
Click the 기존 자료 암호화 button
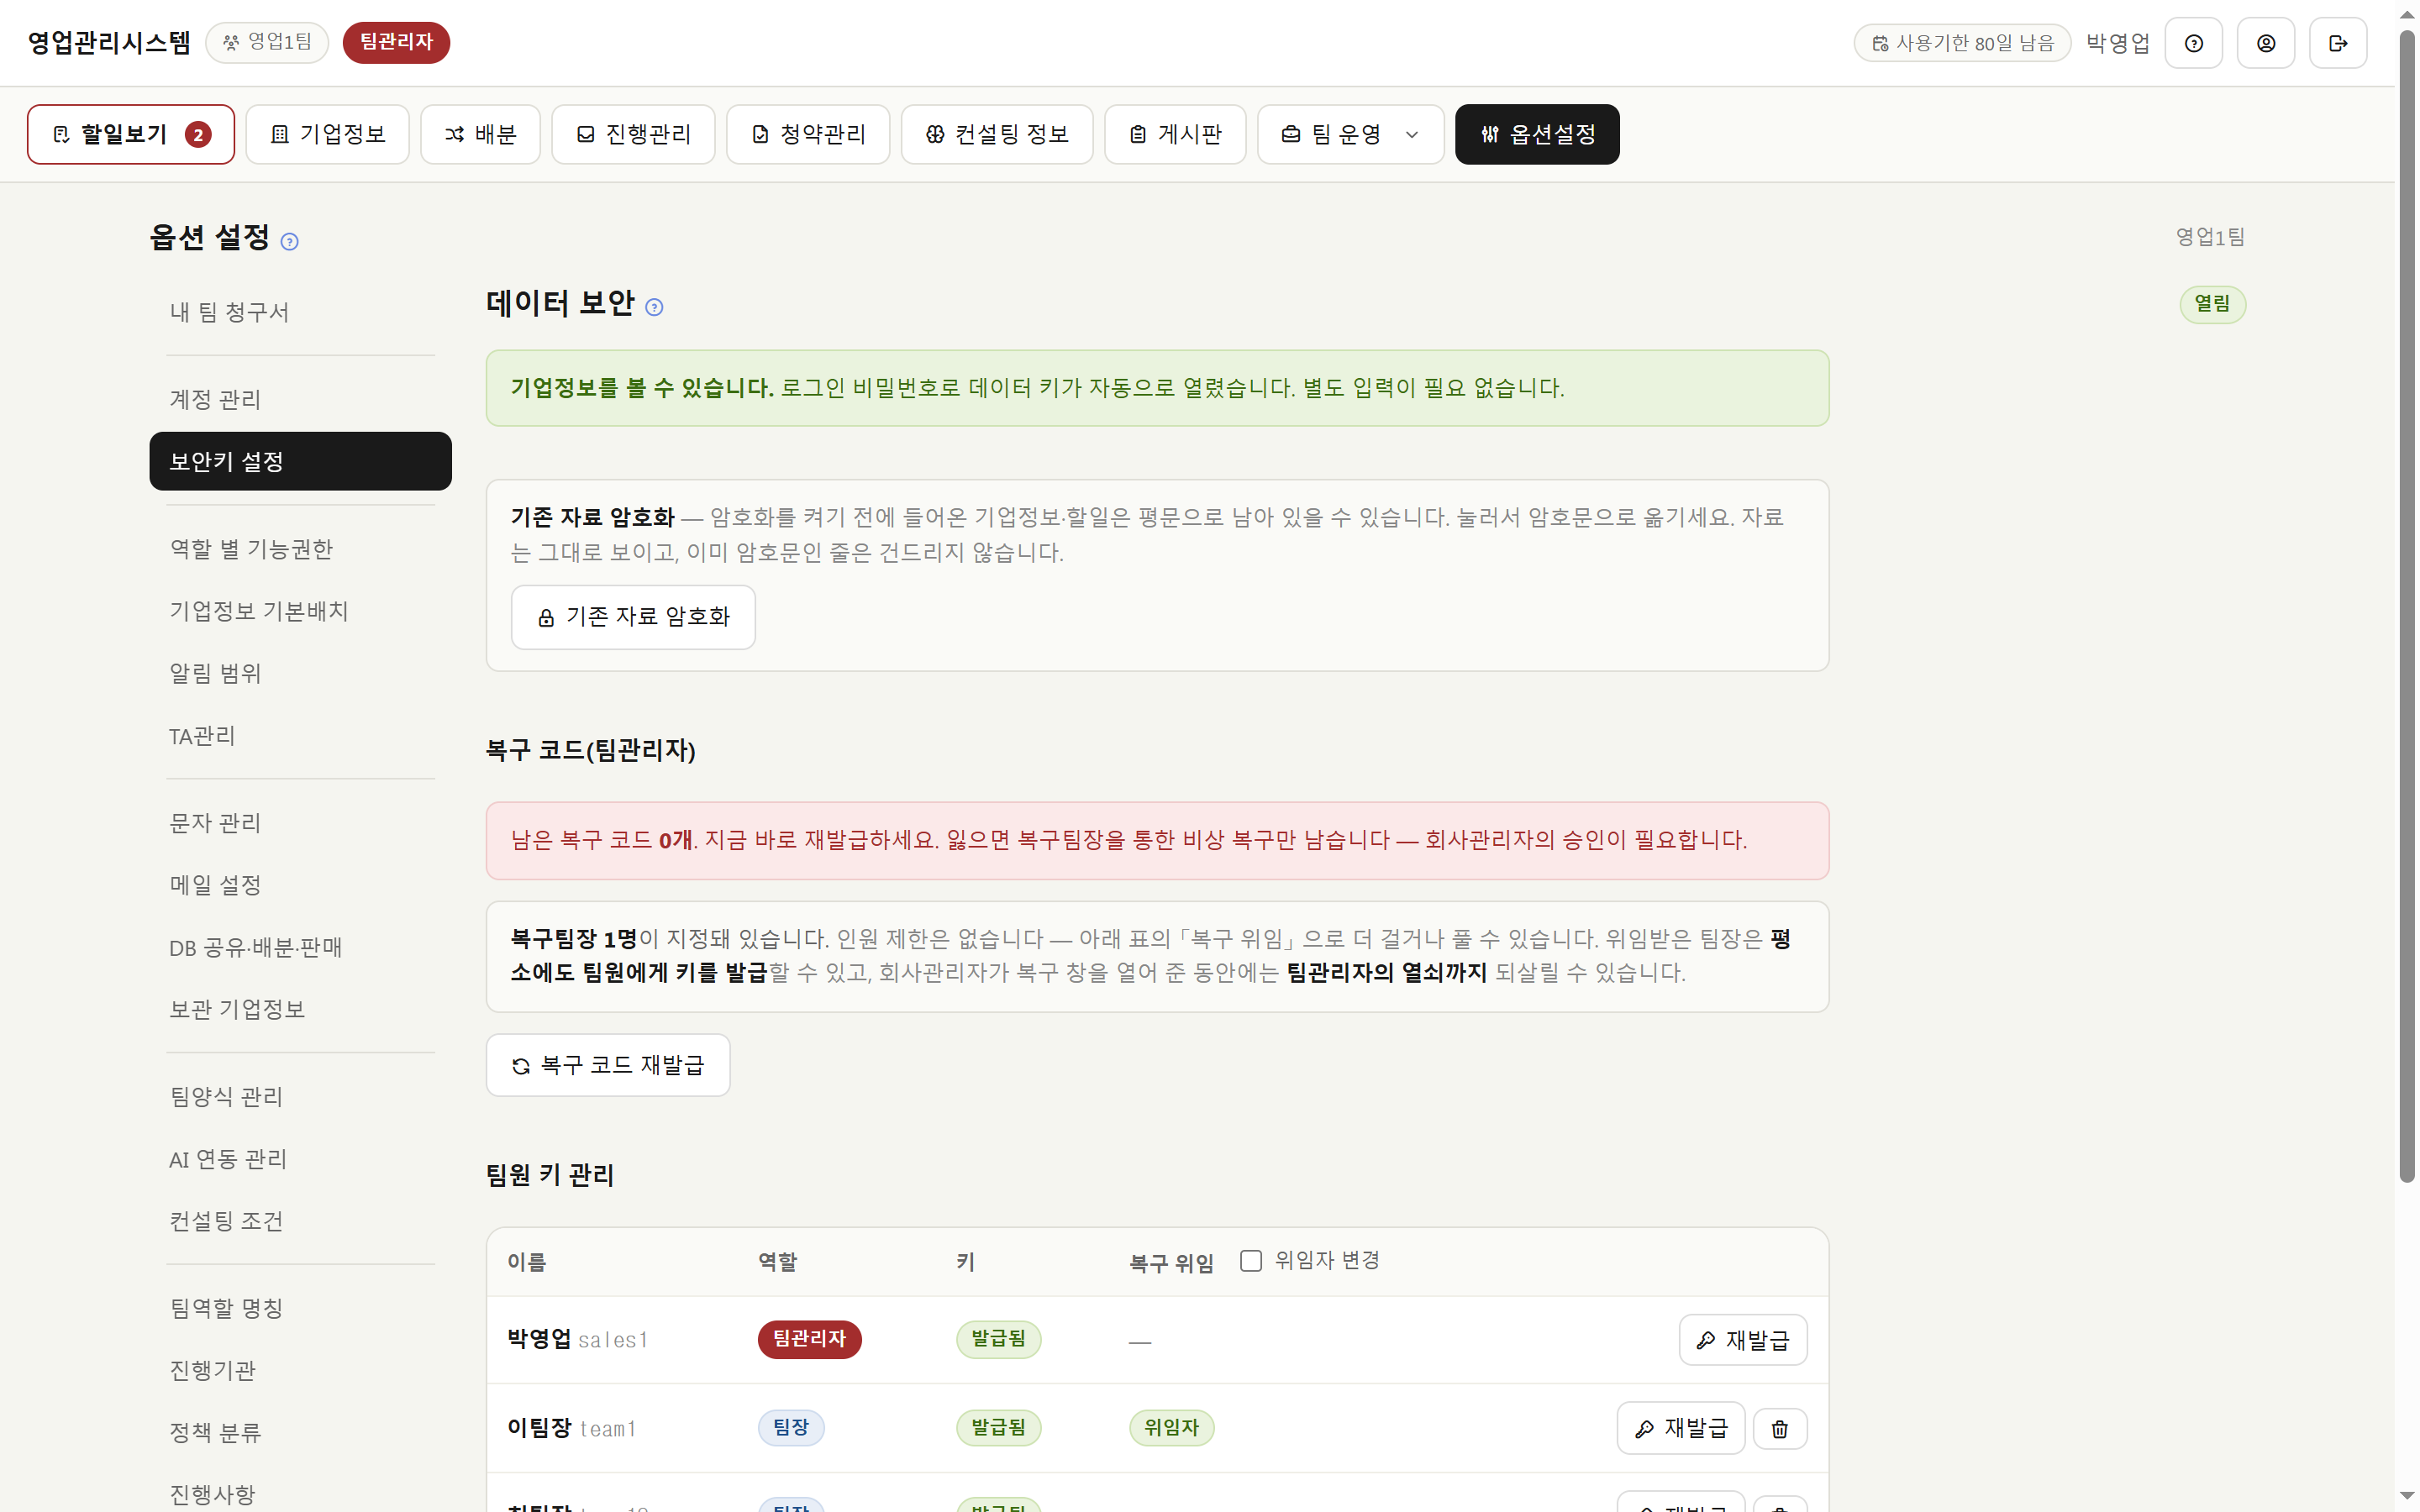[x=633, y=617]
